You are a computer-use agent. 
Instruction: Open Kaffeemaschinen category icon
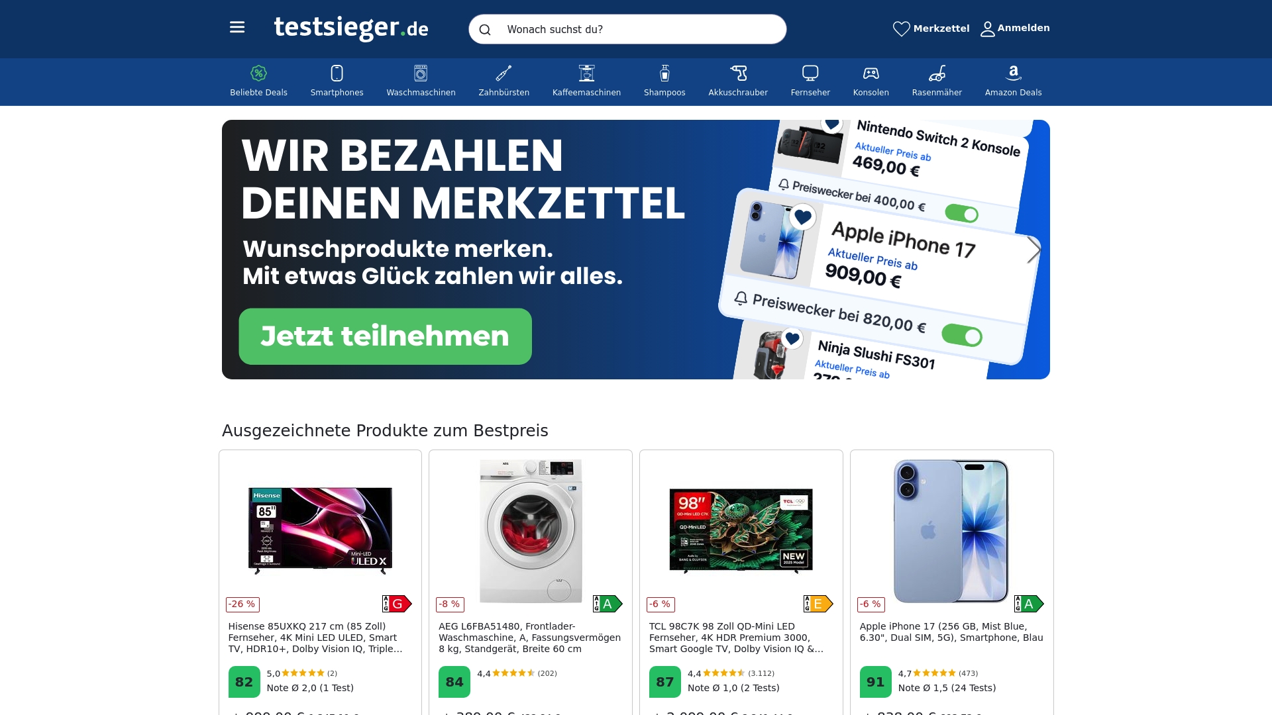point(586,73)
